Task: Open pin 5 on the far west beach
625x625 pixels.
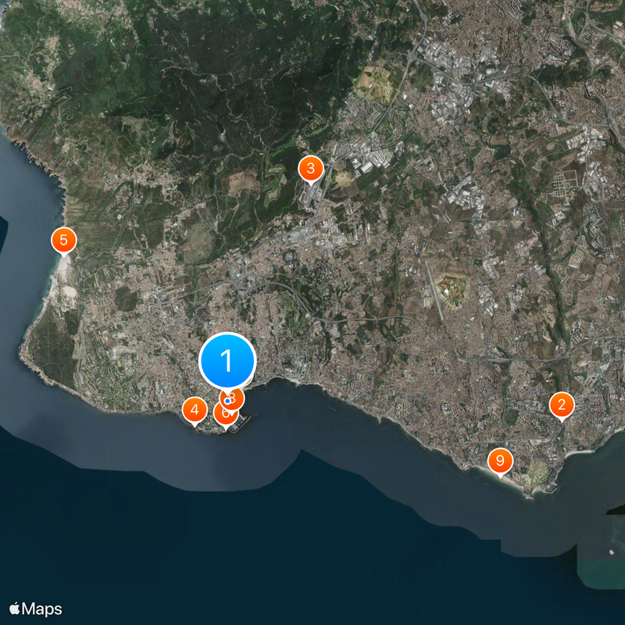Action: (64, 241)
